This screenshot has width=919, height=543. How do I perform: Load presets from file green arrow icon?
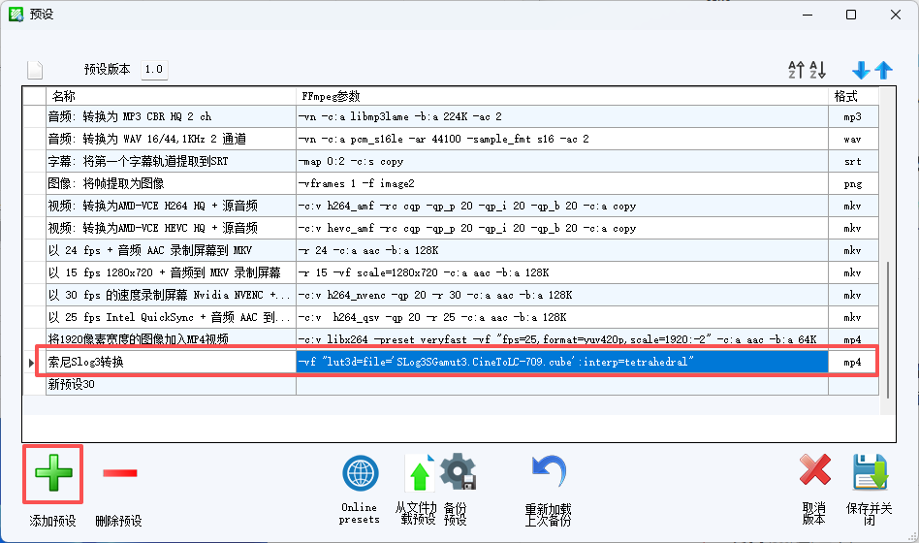[419, 473]
